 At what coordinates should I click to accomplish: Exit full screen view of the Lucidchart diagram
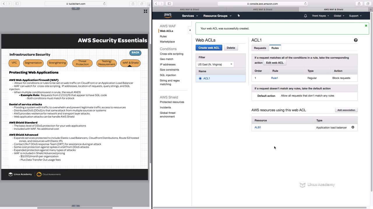point(145,11)
